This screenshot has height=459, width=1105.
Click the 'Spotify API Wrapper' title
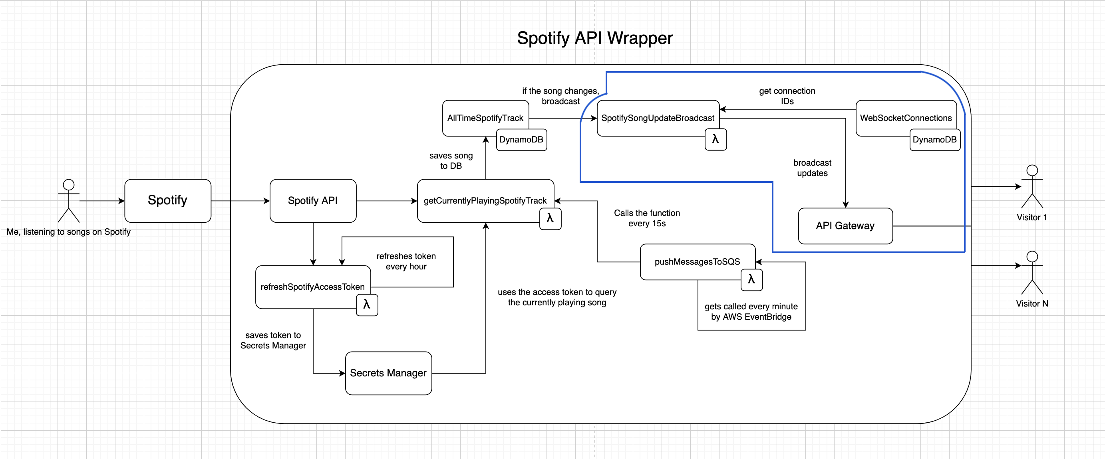point(595,38)
